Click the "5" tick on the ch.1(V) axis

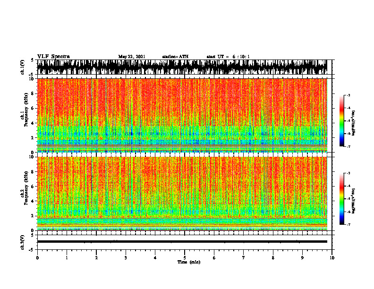pos(33,60)
